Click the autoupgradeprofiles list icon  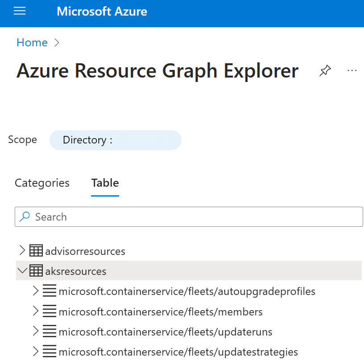pos(50,291)
